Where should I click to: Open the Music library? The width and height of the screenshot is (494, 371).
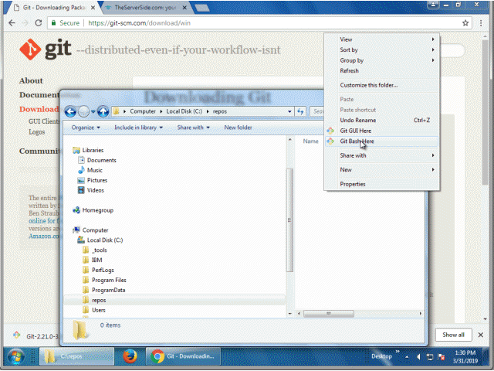point(94,170)
